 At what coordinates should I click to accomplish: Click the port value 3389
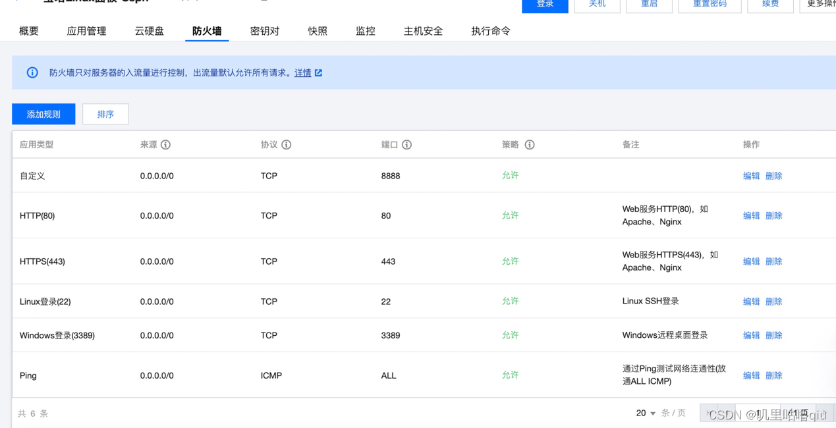391,335
